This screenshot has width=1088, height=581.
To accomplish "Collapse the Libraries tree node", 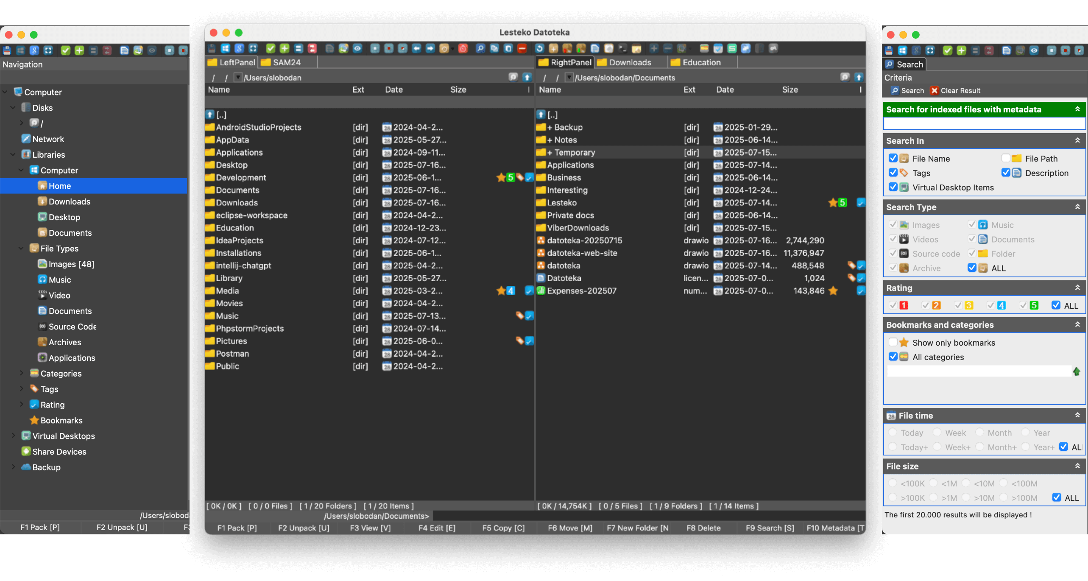I will point(13,155).
